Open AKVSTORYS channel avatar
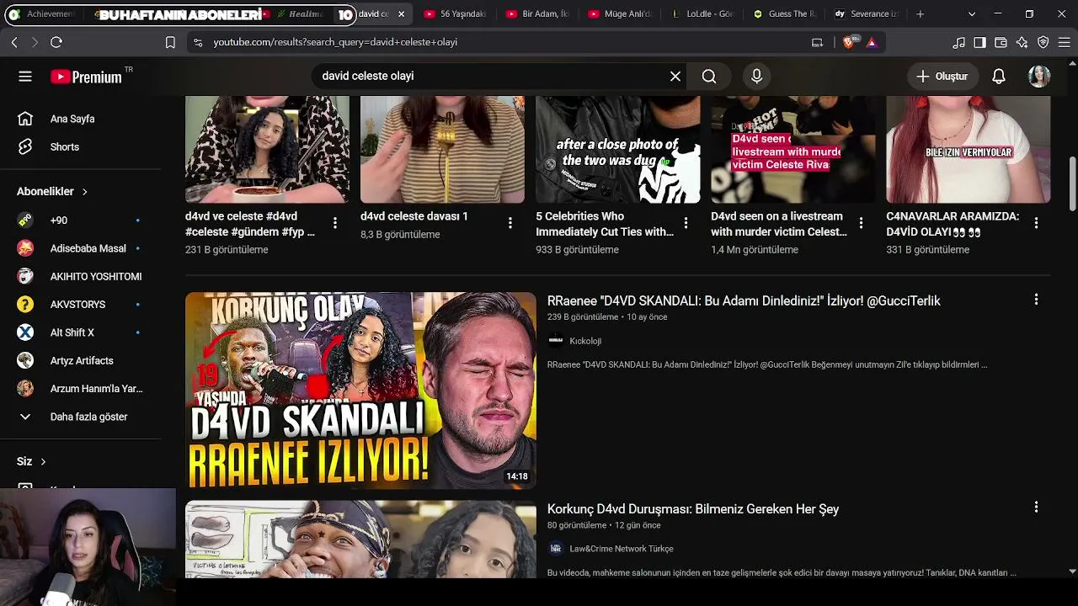Screen dimensions: 1078x606 [x=25, y=305]
